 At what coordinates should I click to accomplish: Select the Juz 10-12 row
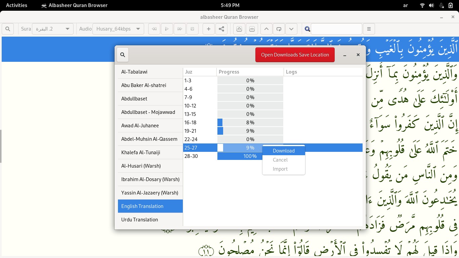273,106
